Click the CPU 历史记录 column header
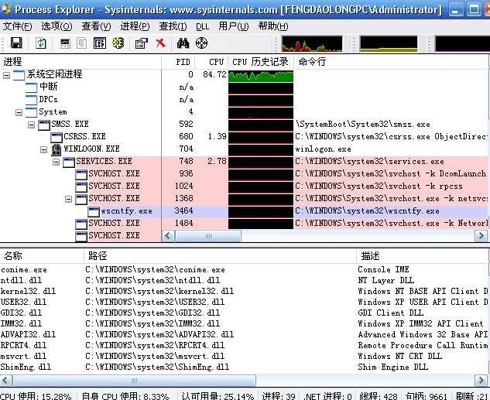 pyautogui.click(x=261, y=62)
